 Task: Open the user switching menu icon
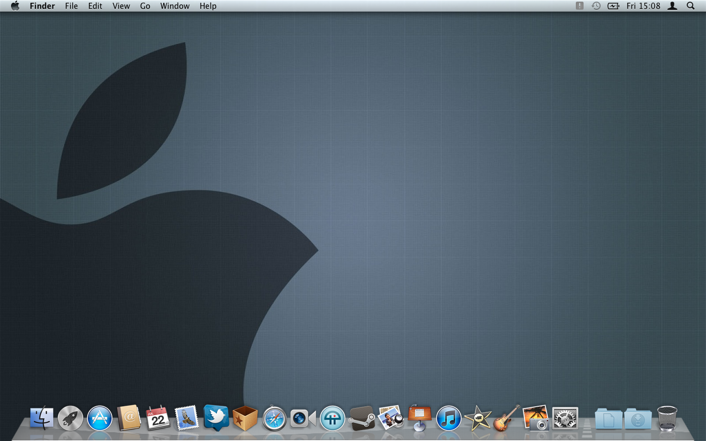tap(672, 6)
